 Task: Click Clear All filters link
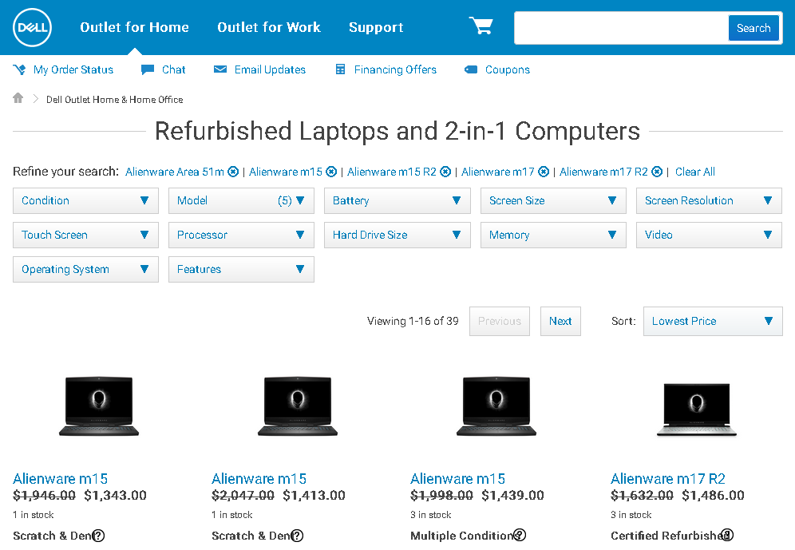click(x=694, y=172)
